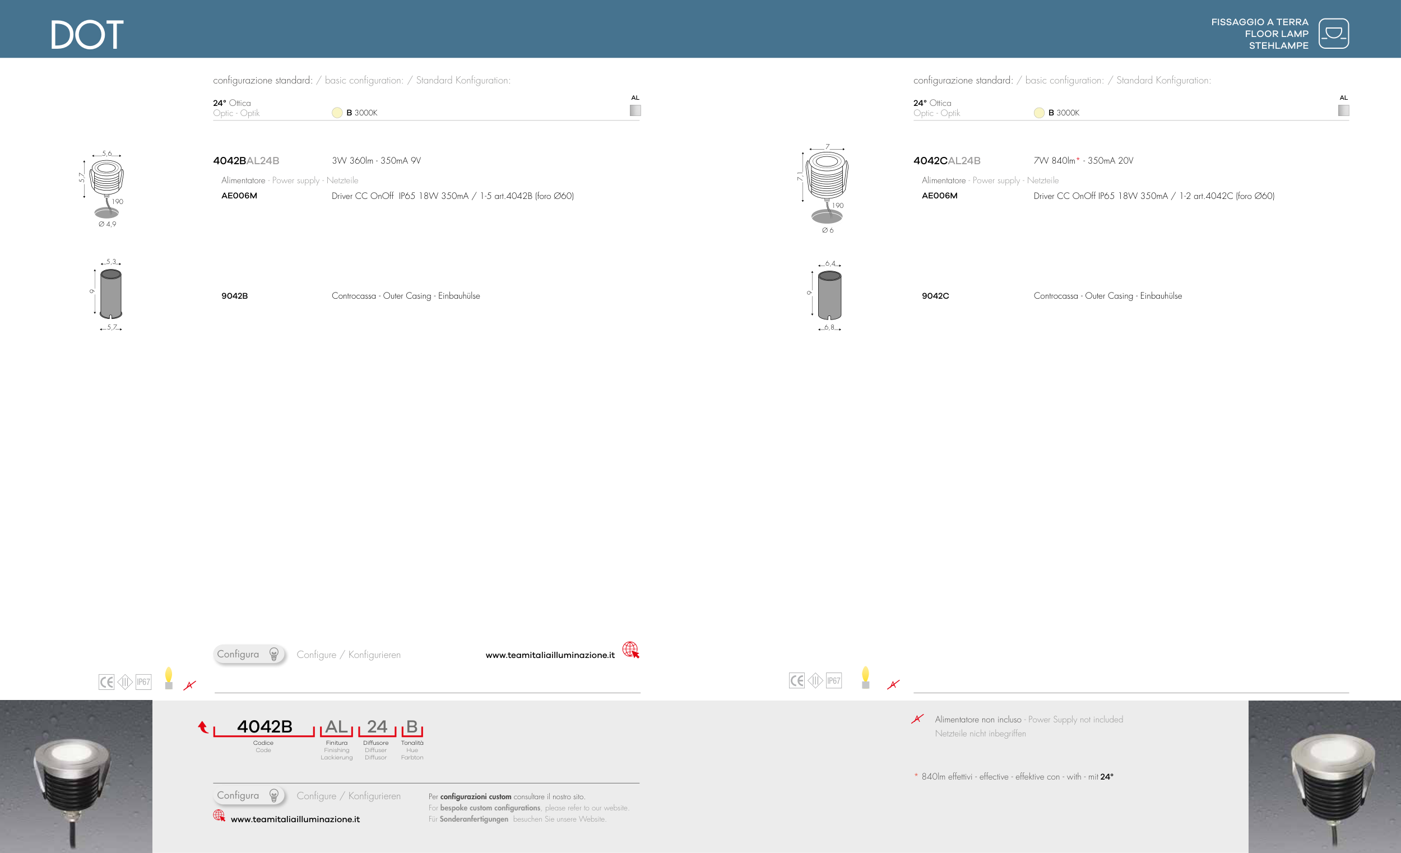The height and width of the screenshot is (853, 1401).
Task: Click the floor lamp icon in header
Action: (1333, 34)
